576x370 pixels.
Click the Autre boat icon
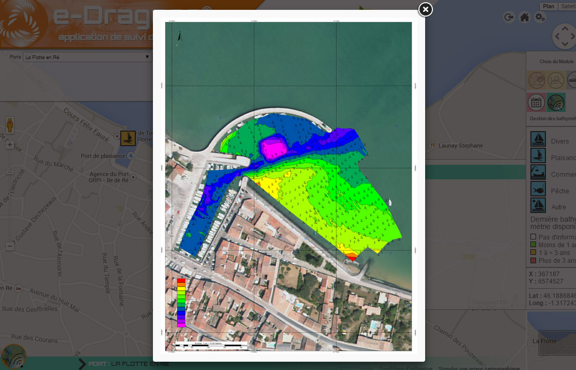coord(538,205)
